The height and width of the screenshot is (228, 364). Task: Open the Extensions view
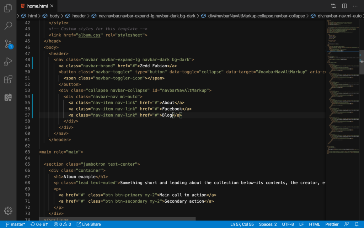8,79
